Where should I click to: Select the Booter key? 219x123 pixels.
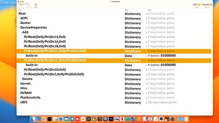26,23
